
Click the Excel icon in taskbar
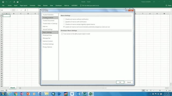91,94
